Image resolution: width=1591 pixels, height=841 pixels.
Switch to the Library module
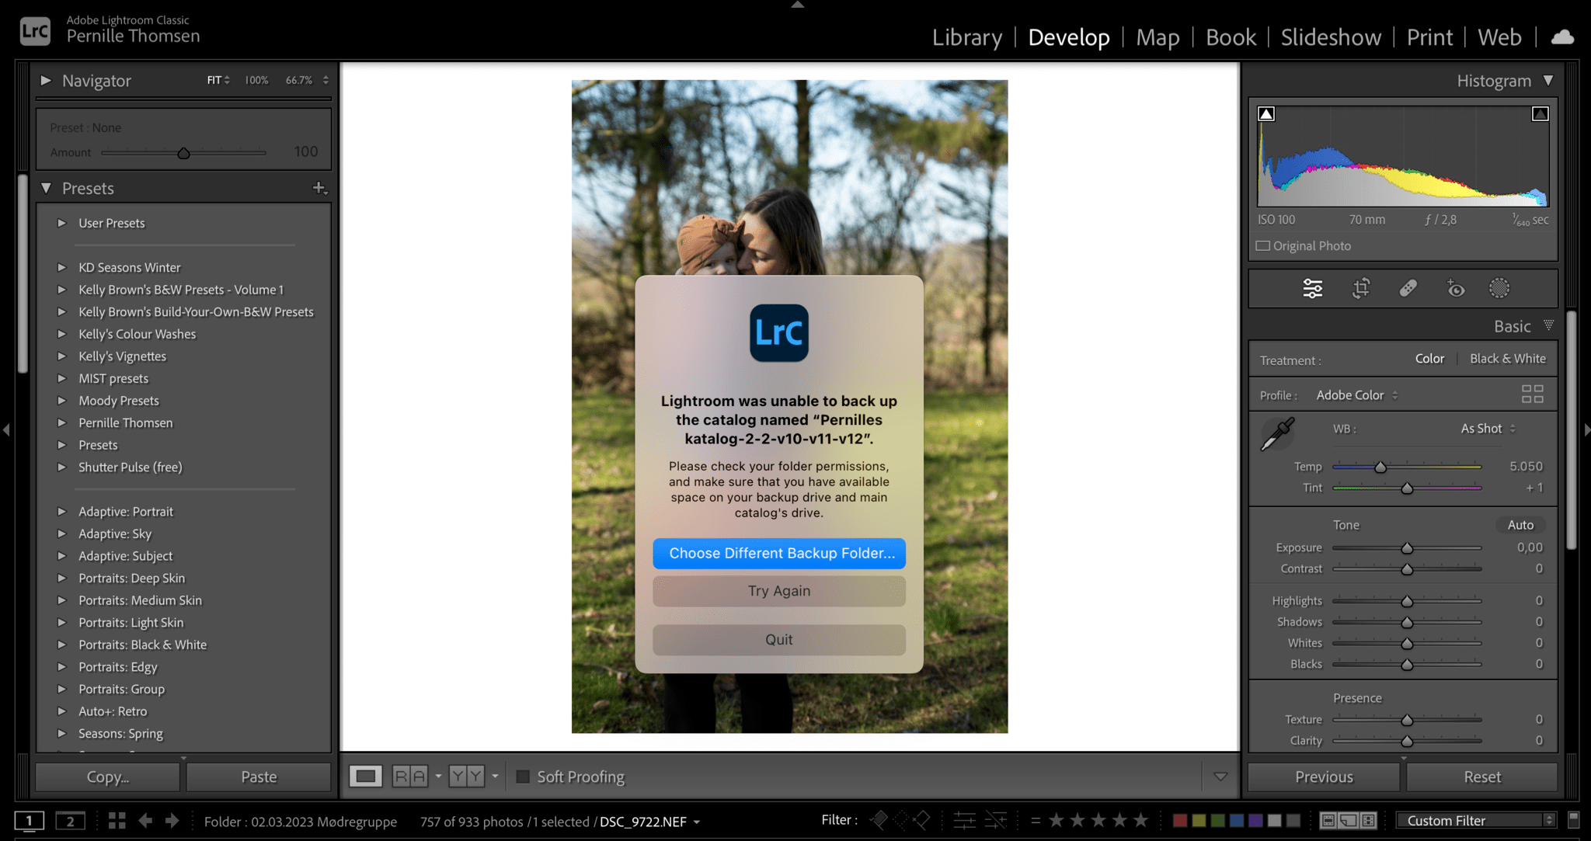click(x=966, y=36)
